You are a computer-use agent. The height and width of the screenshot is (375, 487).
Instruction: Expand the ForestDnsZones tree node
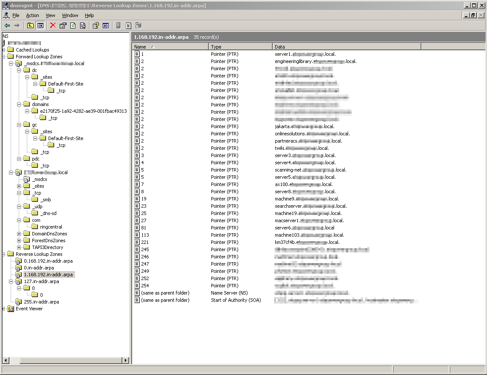[19, 240]
